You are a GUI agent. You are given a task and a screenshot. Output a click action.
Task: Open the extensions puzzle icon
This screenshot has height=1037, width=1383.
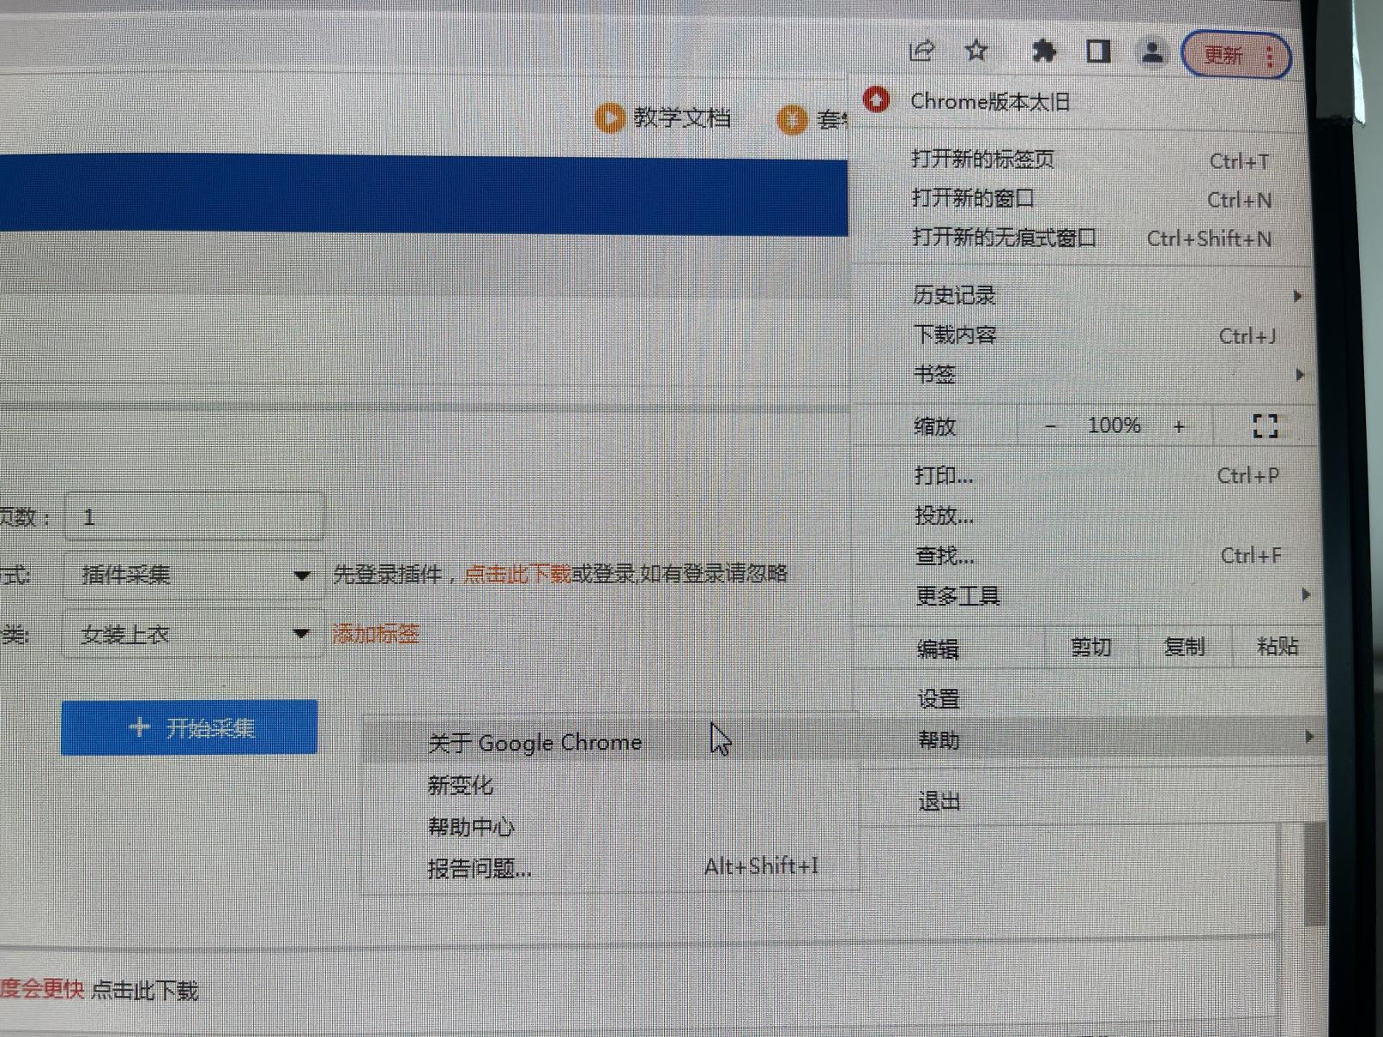click(1043, 51)
